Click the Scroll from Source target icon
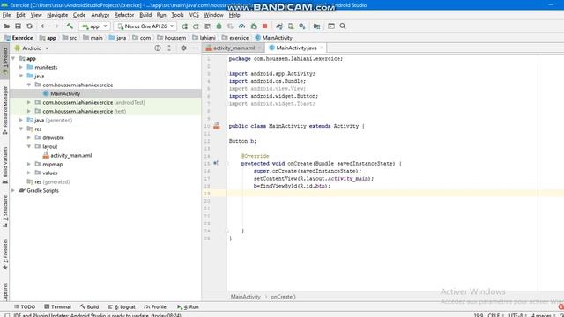 point(158,48)
